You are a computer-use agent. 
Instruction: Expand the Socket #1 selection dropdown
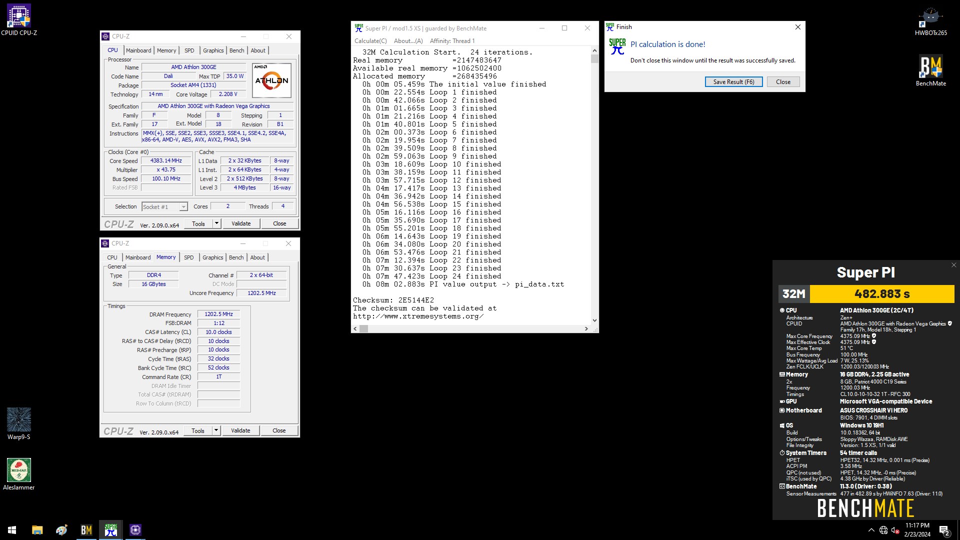[x=183, y=207]
